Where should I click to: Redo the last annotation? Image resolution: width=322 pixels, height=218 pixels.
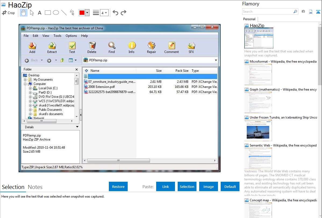(x=123, y=13)
